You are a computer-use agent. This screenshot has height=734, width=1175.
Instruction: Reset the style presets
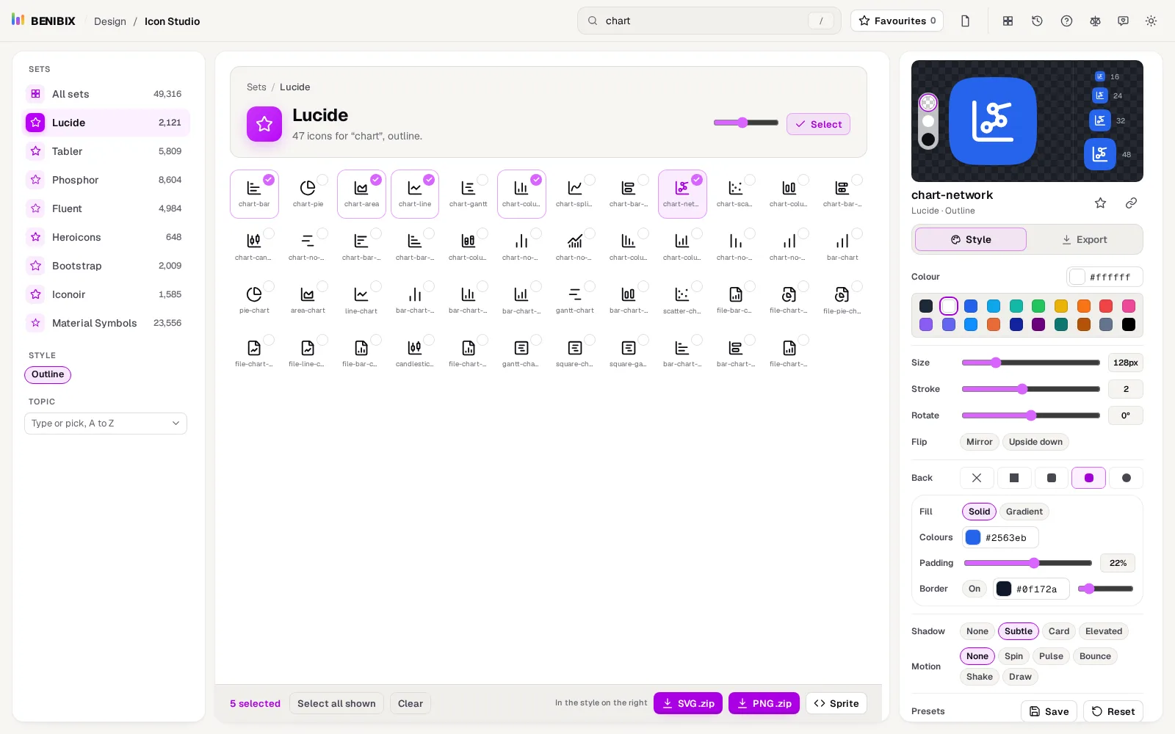tap(1113, 711)
